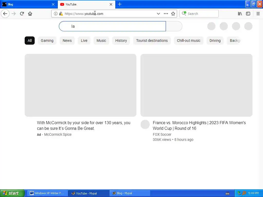Click the YouTube search submit button

(174, 26)
